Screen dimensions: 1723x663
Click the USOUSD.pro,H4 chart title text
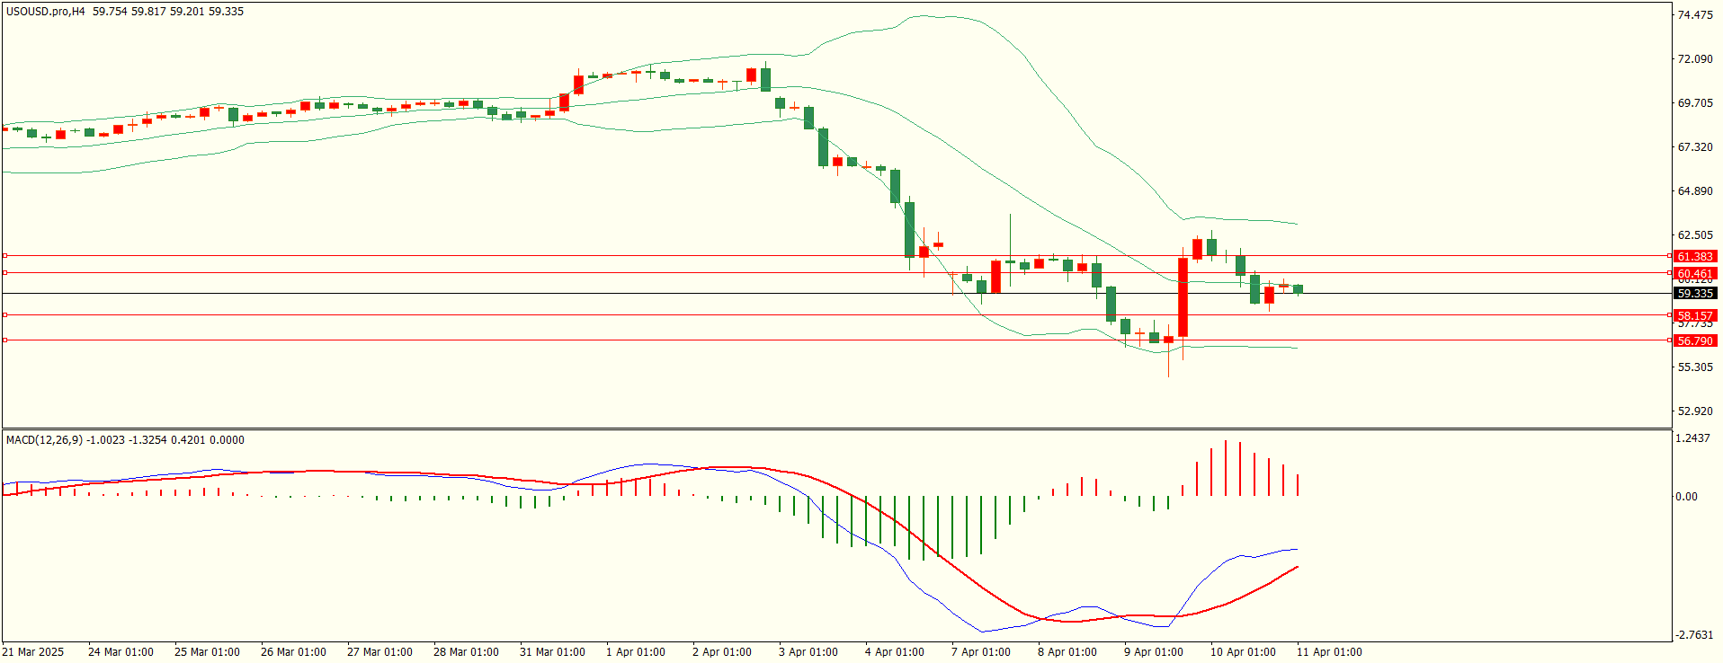point(46,12)
